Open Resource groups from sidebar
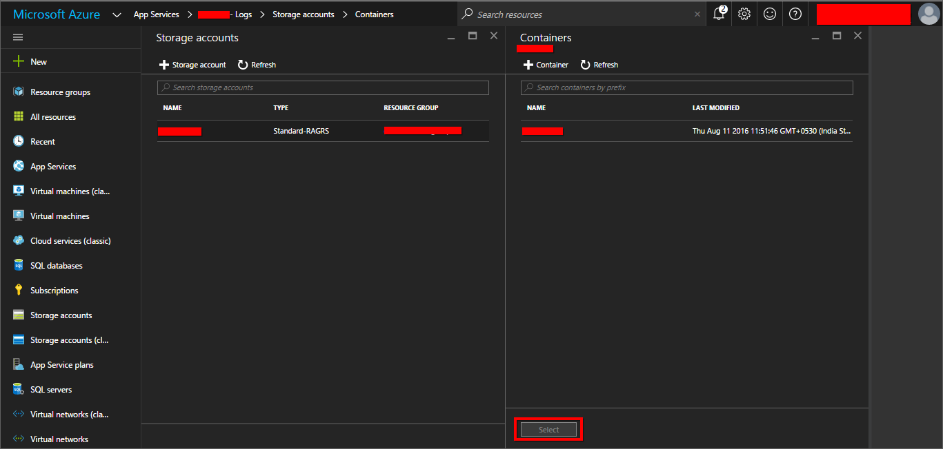The width and height of the screenshot is (943, 449). point(60,92)
